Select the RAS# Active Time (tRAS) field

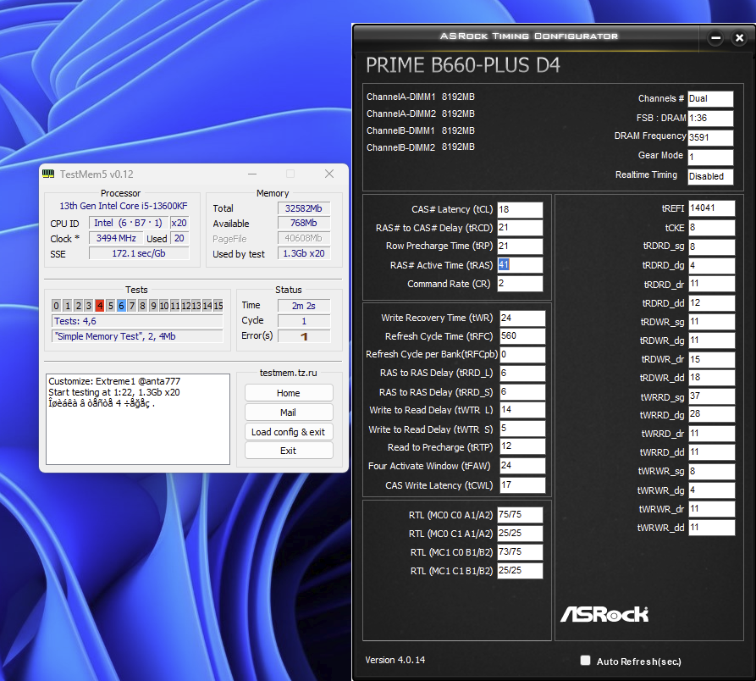520,265
